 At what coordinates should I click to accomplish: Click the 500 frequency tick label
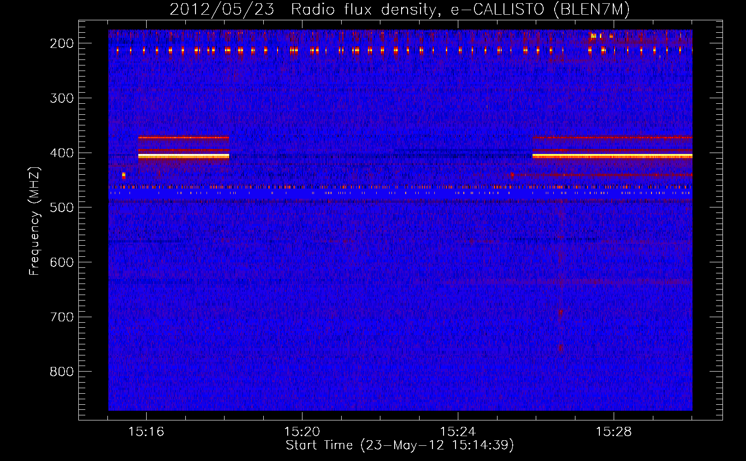62,207
